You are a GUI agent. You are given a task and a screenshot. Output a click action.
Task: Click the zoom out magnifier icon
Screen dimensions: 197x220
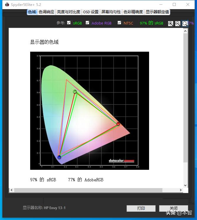pyautogui.click(x=177, y=24)
